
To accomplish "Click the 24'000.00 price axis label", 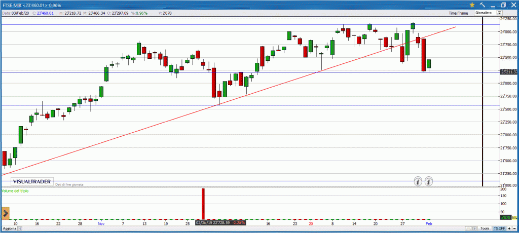I will (509, 32).
